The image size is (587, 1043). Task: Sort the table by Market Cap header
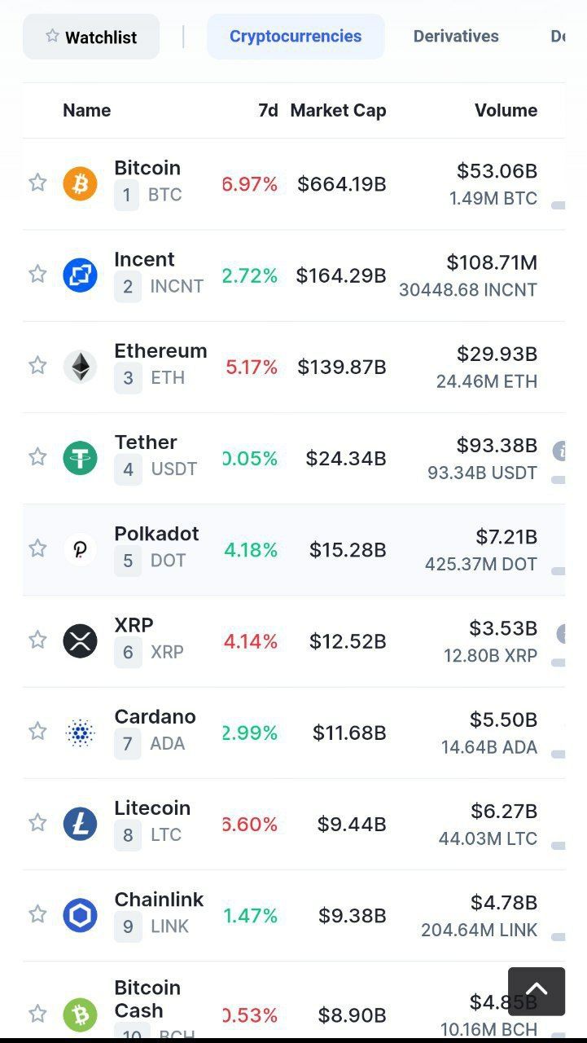[338, 110]
